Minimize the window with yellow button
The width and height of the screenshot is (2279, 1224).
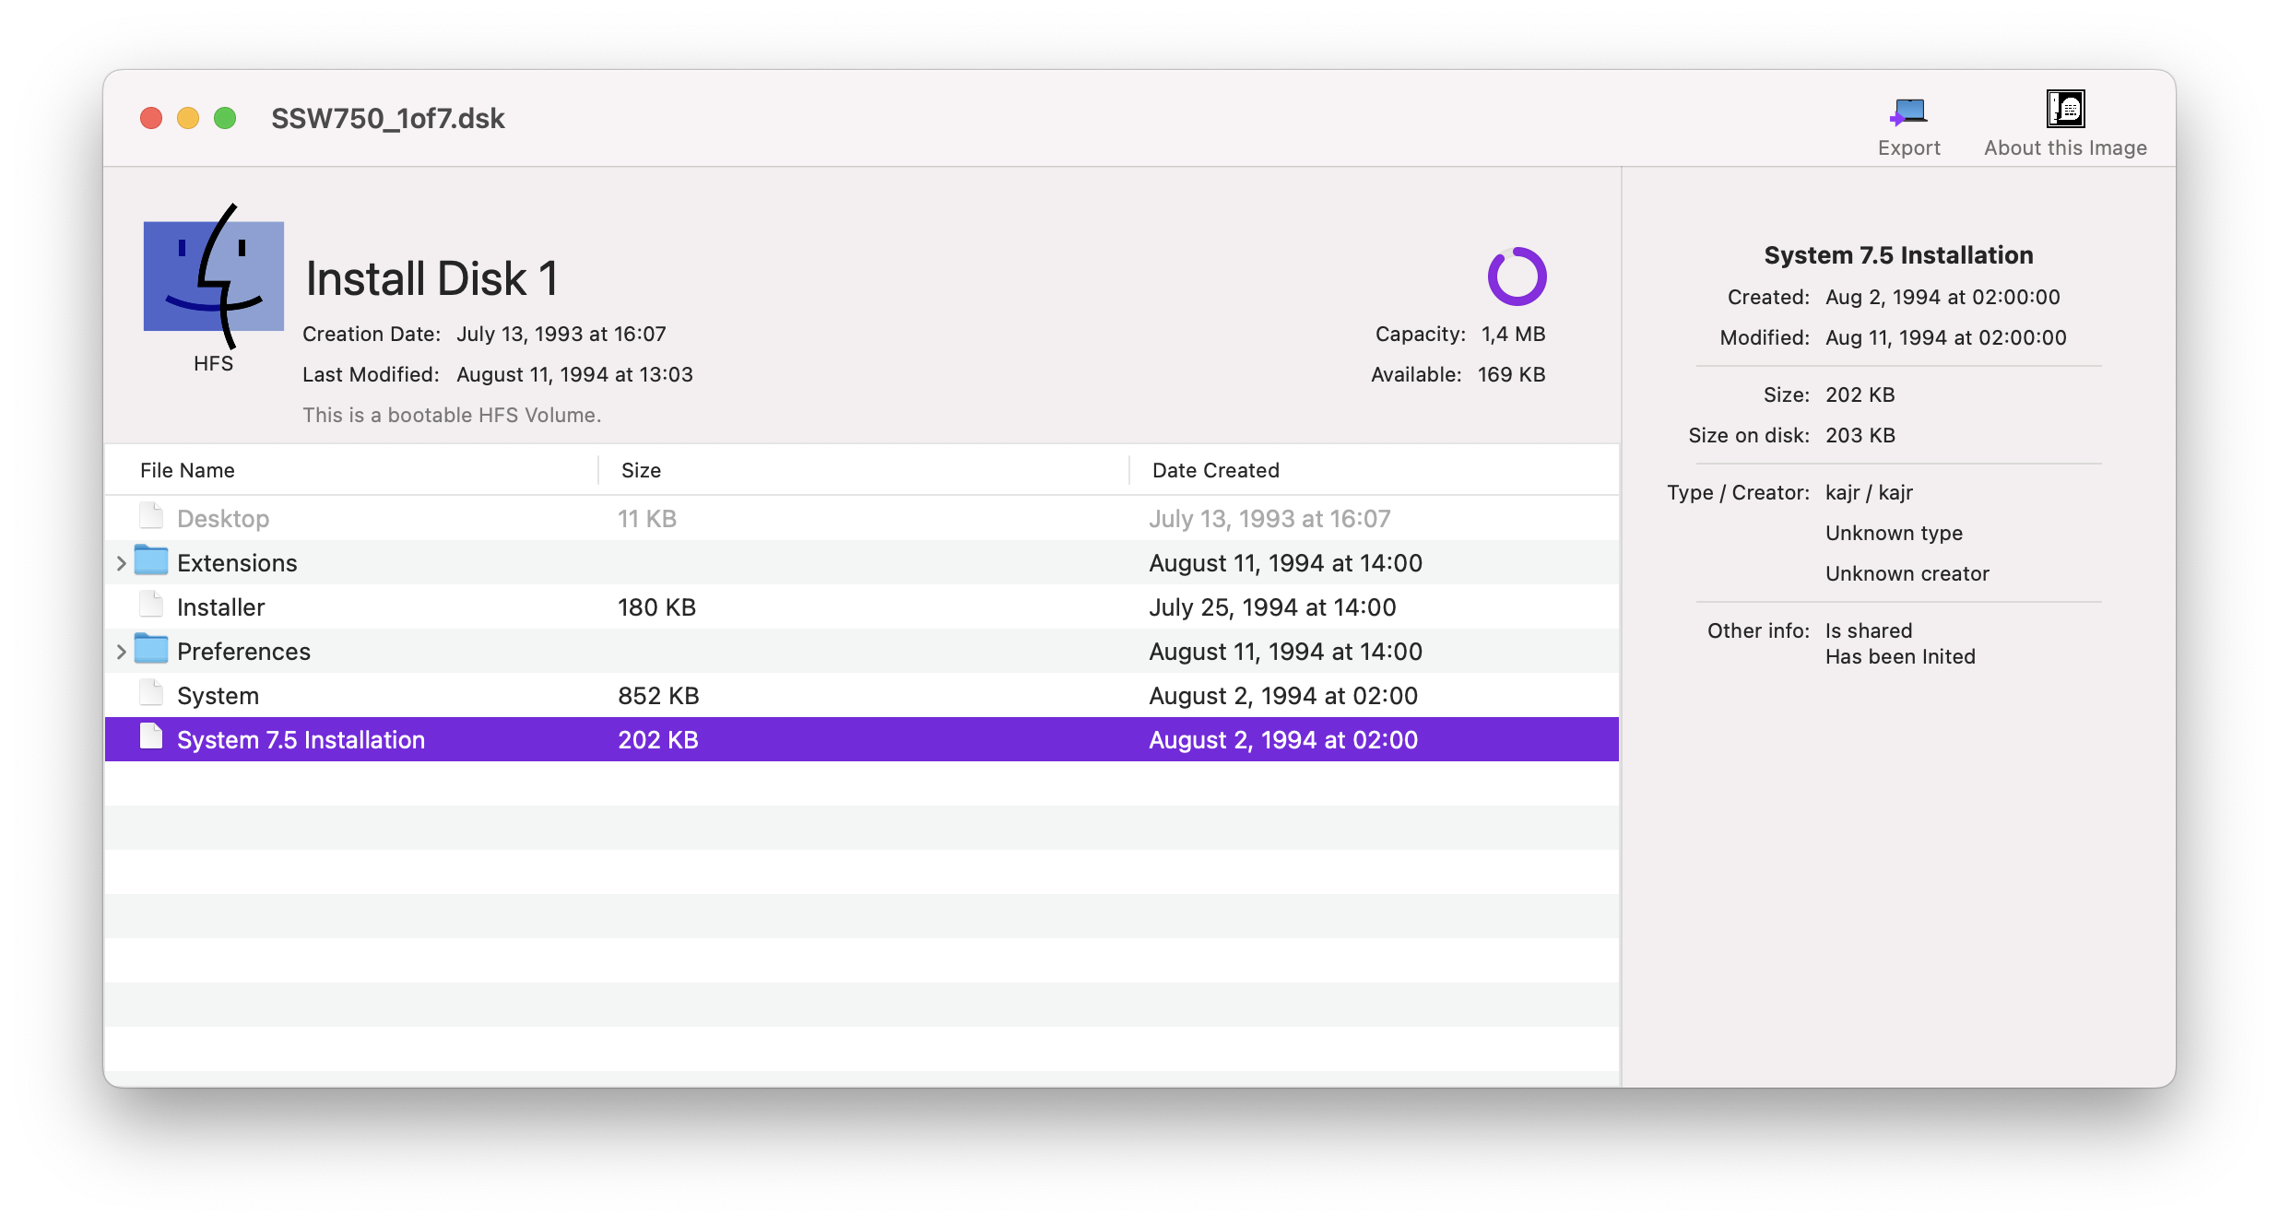[x=188, y=118]
